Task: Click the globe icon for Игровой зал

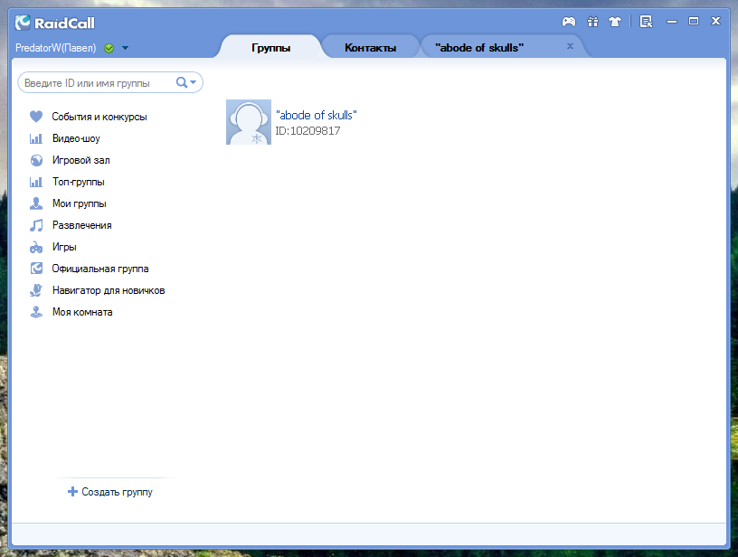Action: coord(36,160)
